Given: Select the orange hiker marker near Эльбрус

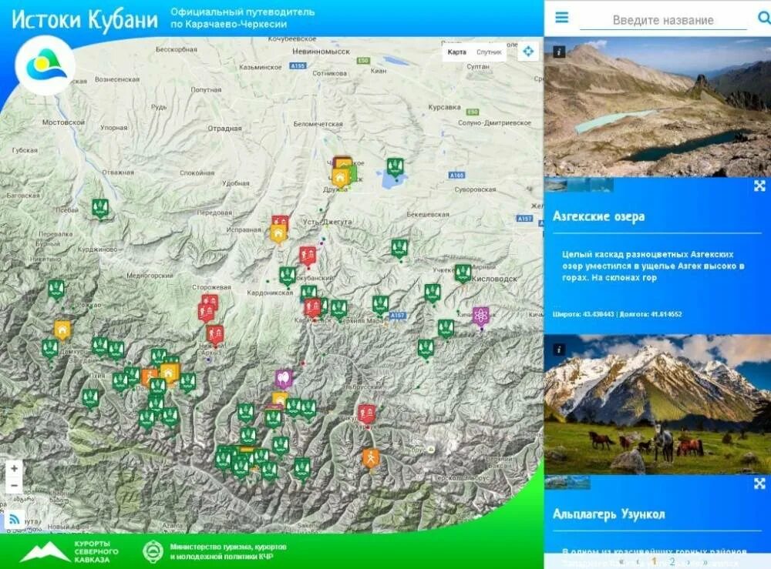Looking at the screenshot, I should coord(371,460).
